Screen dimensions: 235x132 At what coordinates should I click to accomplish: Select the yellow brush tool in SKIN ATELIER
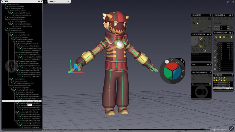201,38
